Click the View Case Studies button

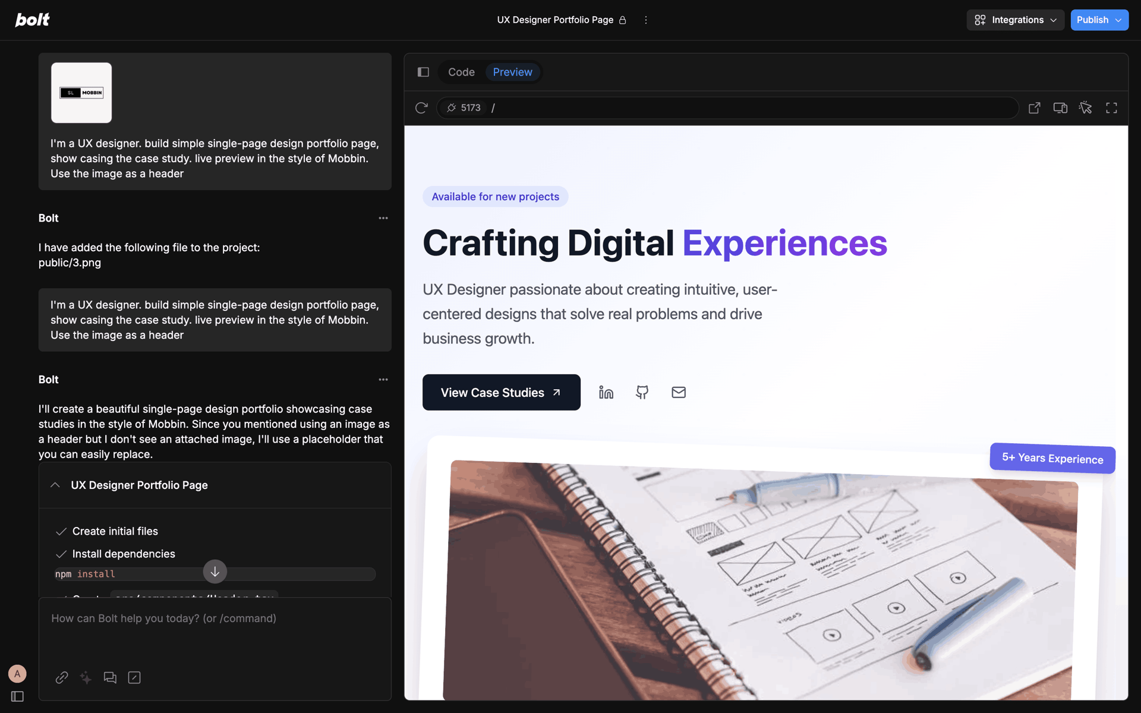[502, 392]
